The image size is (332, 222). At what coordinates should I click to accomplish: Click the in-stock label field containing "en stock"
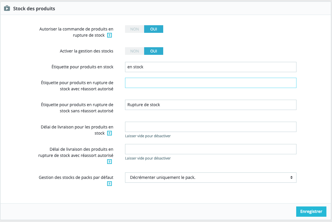tap(210, 67)
